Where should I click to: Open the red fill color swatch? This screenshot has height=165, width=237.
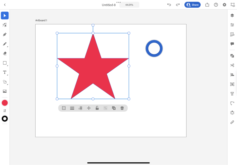click(5, 103)
